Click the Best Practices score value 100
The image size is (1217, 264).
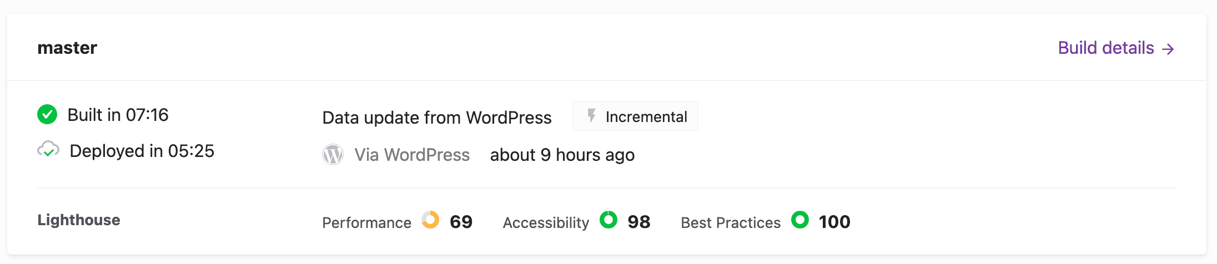(x=834, y=222)
